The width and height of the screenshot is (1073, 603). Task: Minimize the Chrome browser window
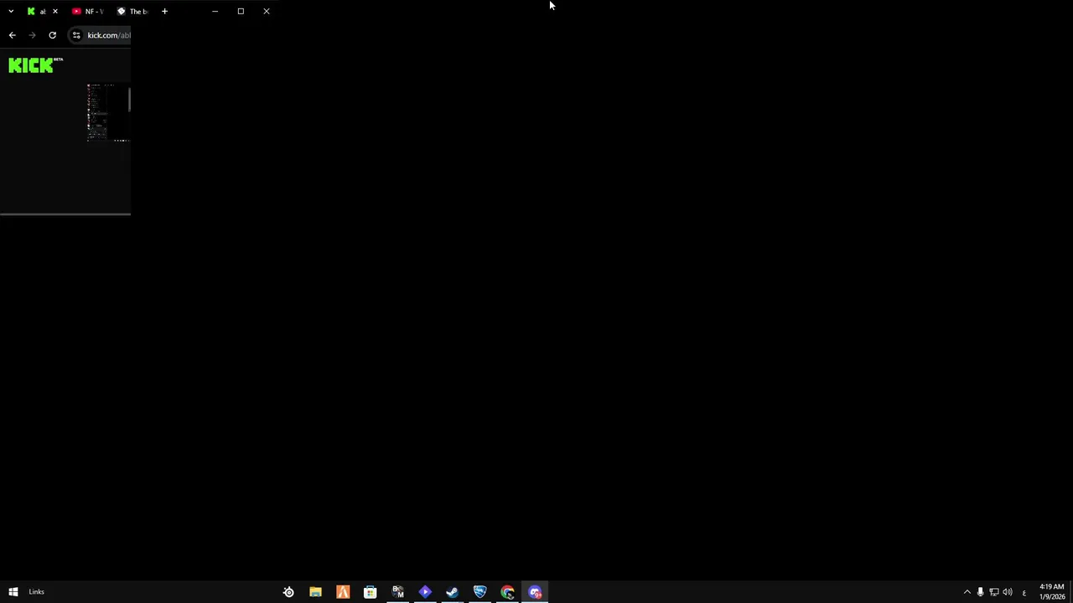(x=215, y=11)
